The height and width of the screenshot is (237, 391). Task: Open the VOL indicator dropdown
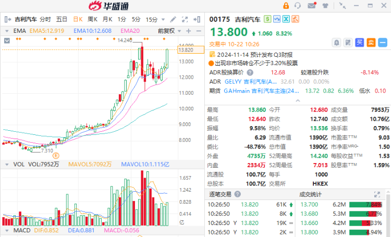coord(7,165)
